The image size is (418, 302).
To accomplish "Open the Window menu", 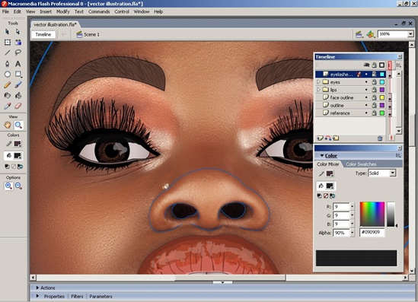I will (142, 11).
